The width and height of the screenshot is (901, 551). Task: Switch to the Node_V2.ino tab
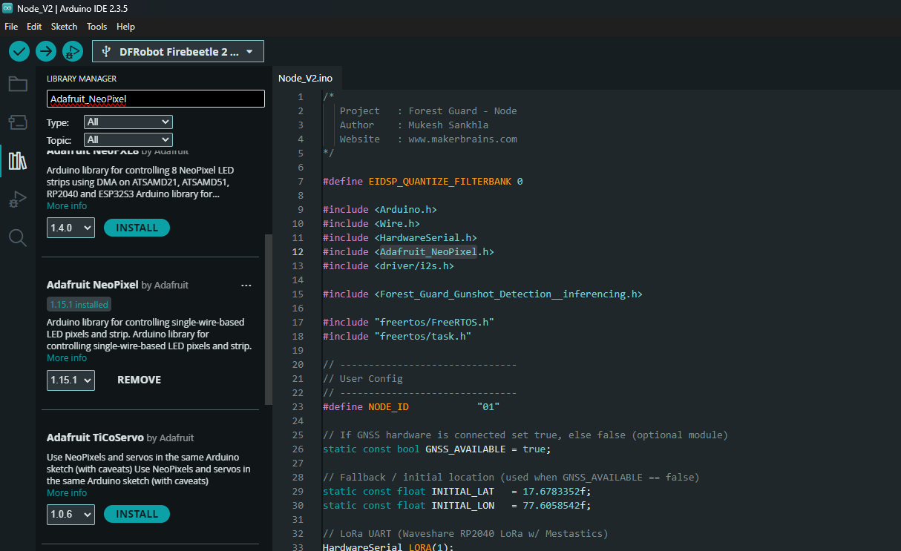coord(305,78)
